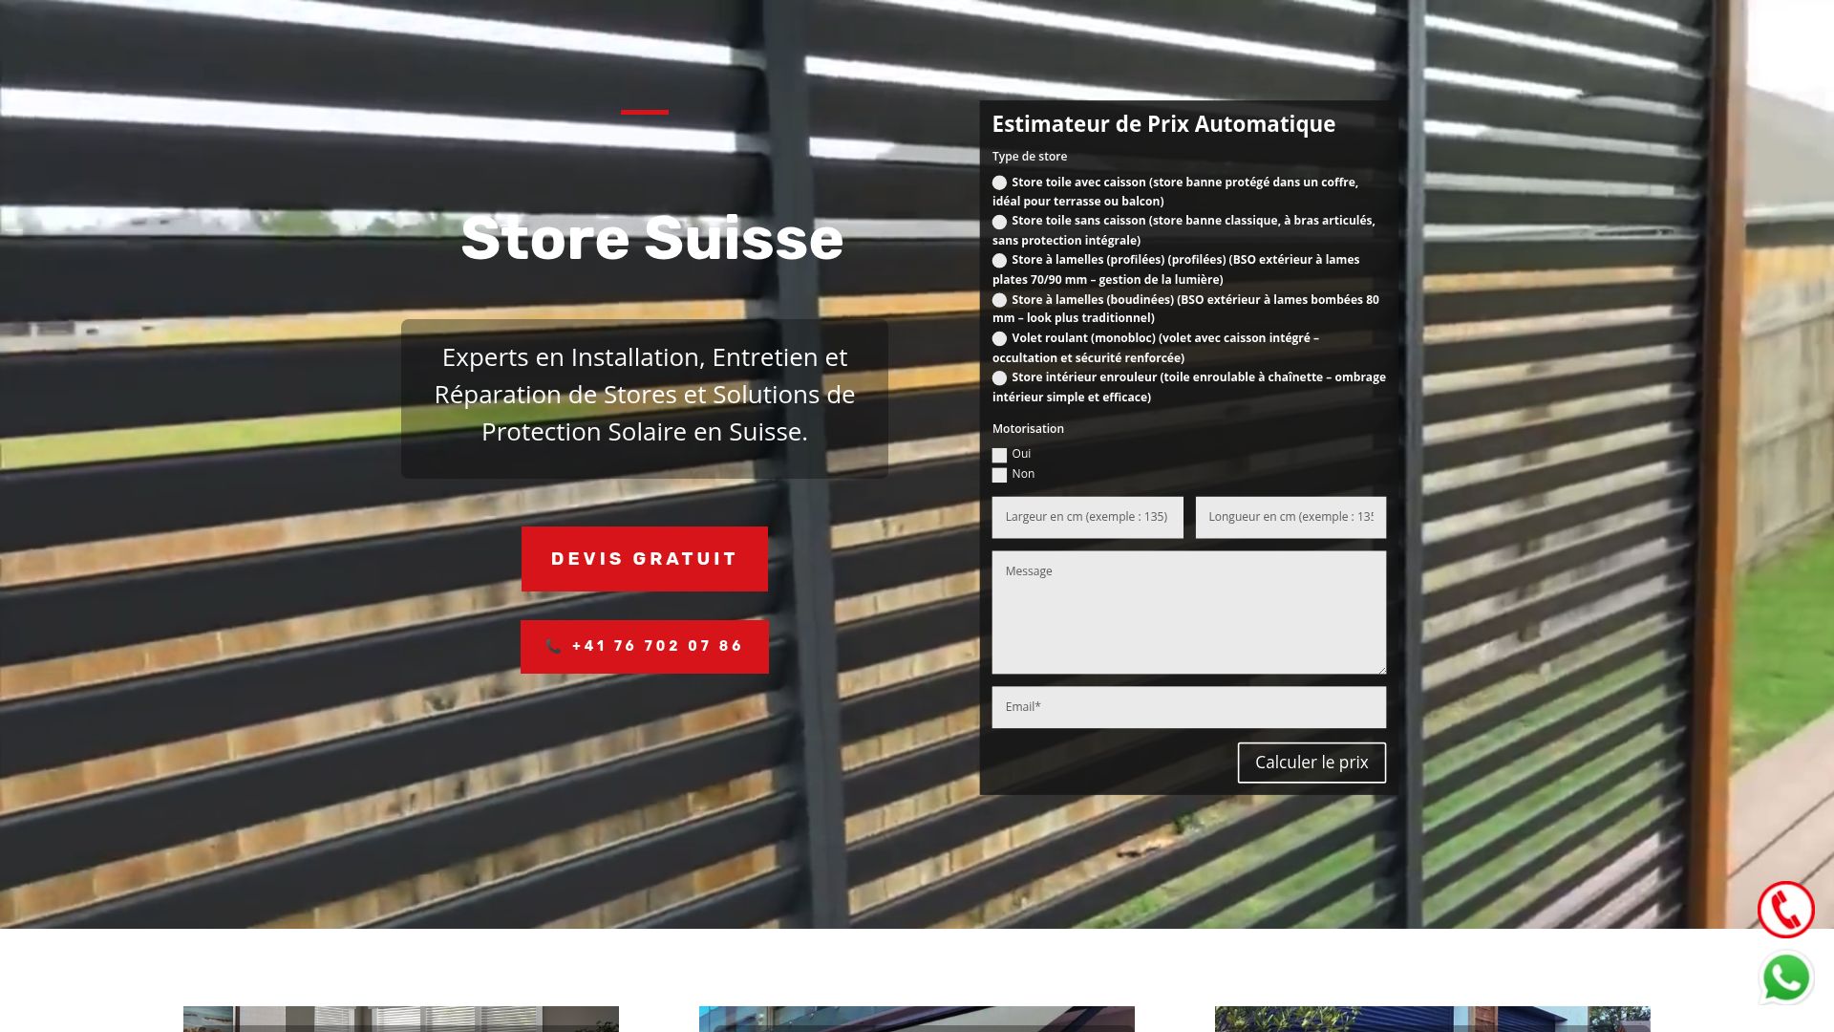Select "Store toile sans caisson" type
This screenshot has height=1032, width=1834.
(x=999, y=221)
